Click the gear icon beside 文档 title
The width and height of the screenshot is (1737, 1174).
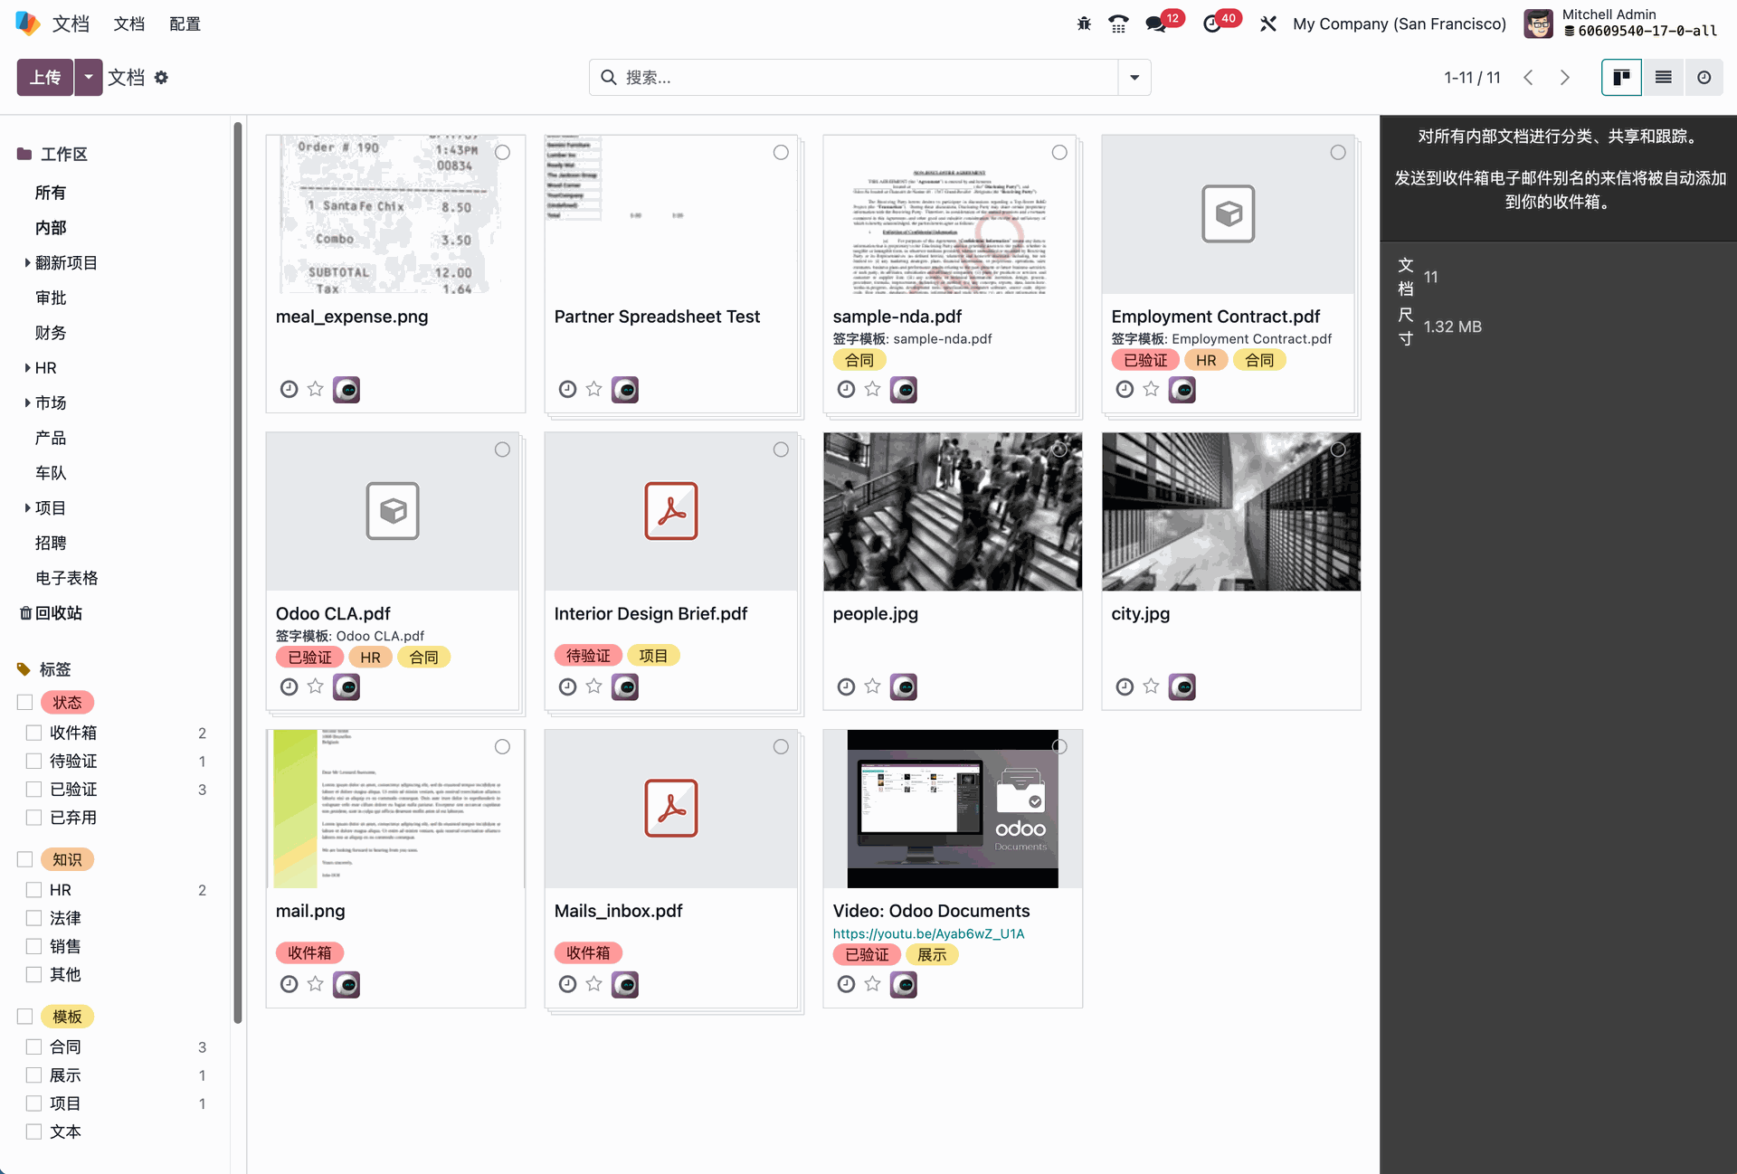[161, 78]
